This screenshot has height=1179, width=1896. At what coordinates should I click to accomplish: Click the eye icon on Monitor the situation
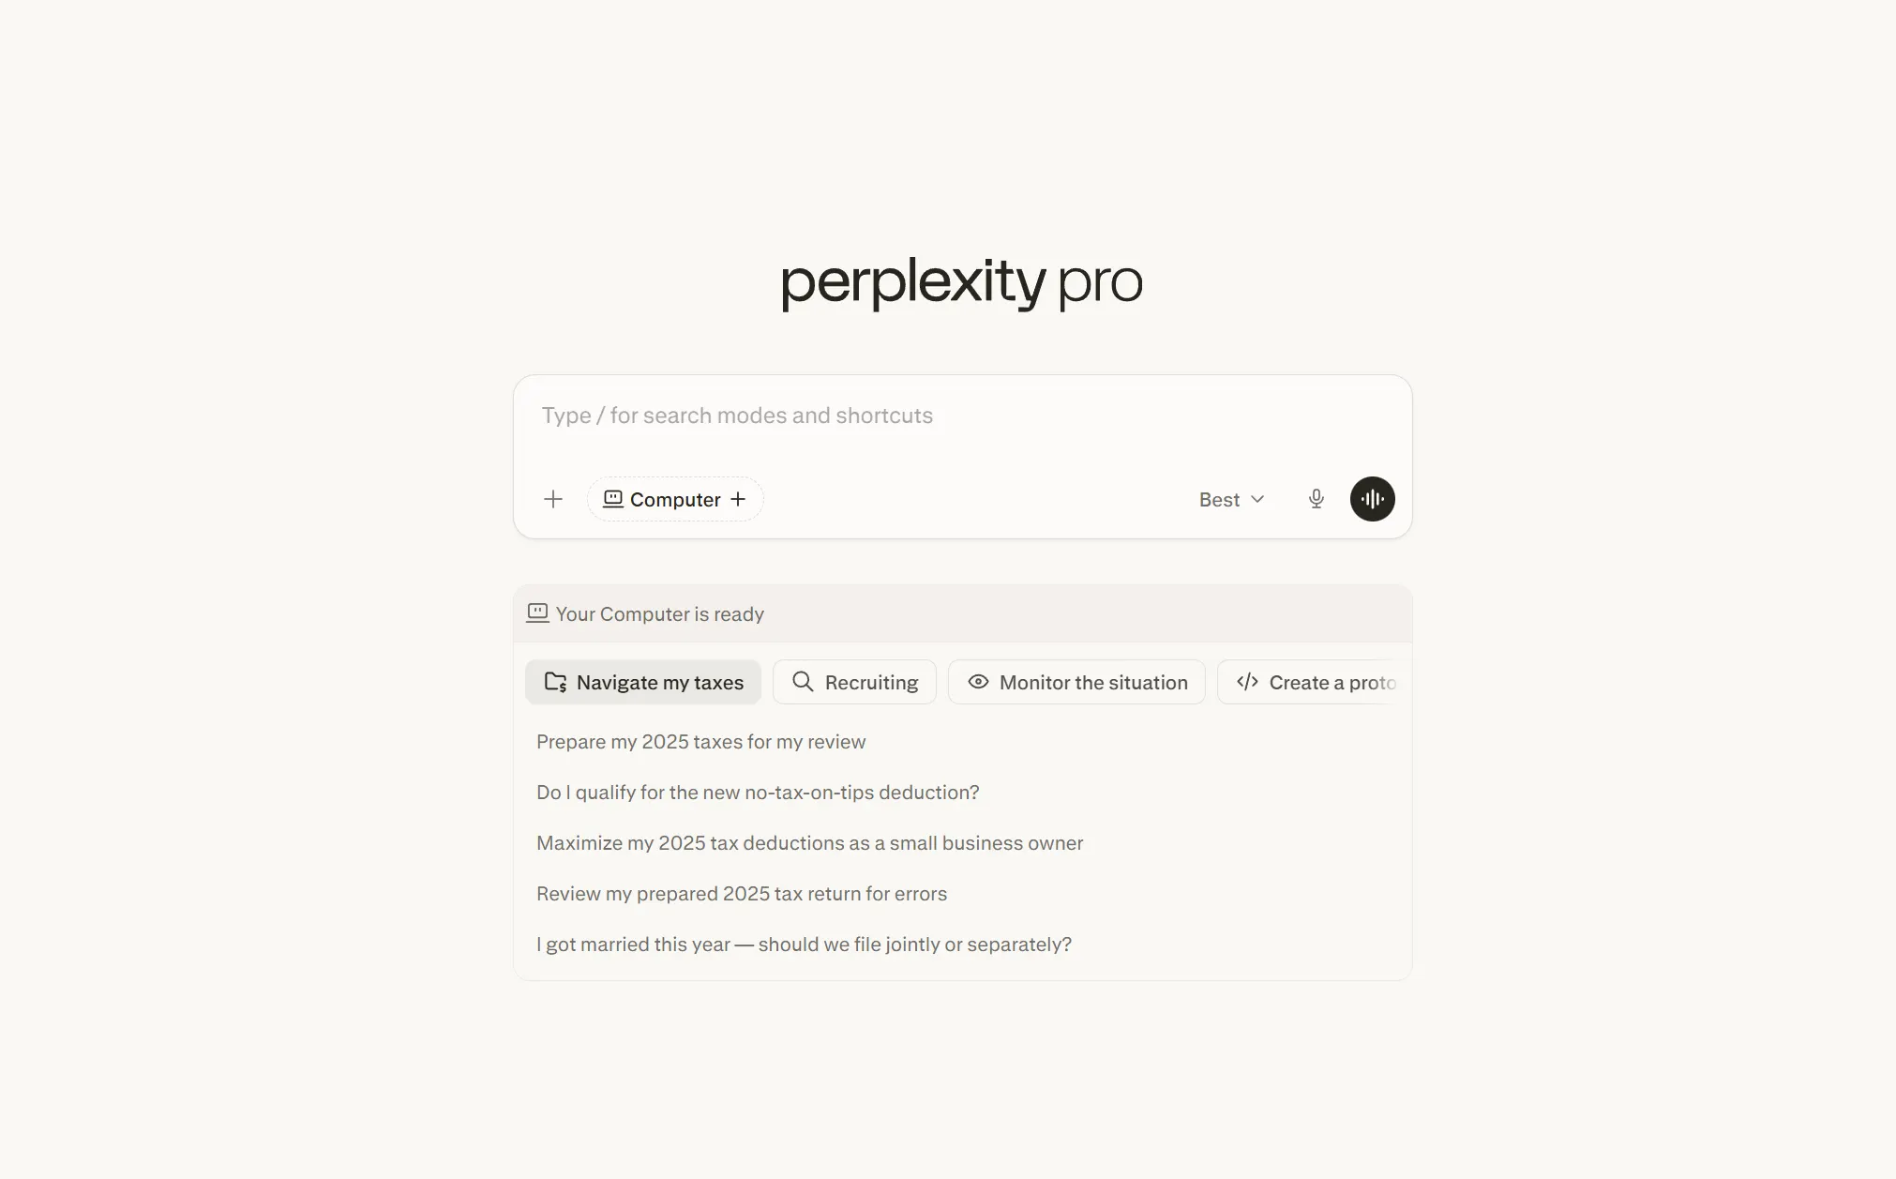[x=978, y=682]
